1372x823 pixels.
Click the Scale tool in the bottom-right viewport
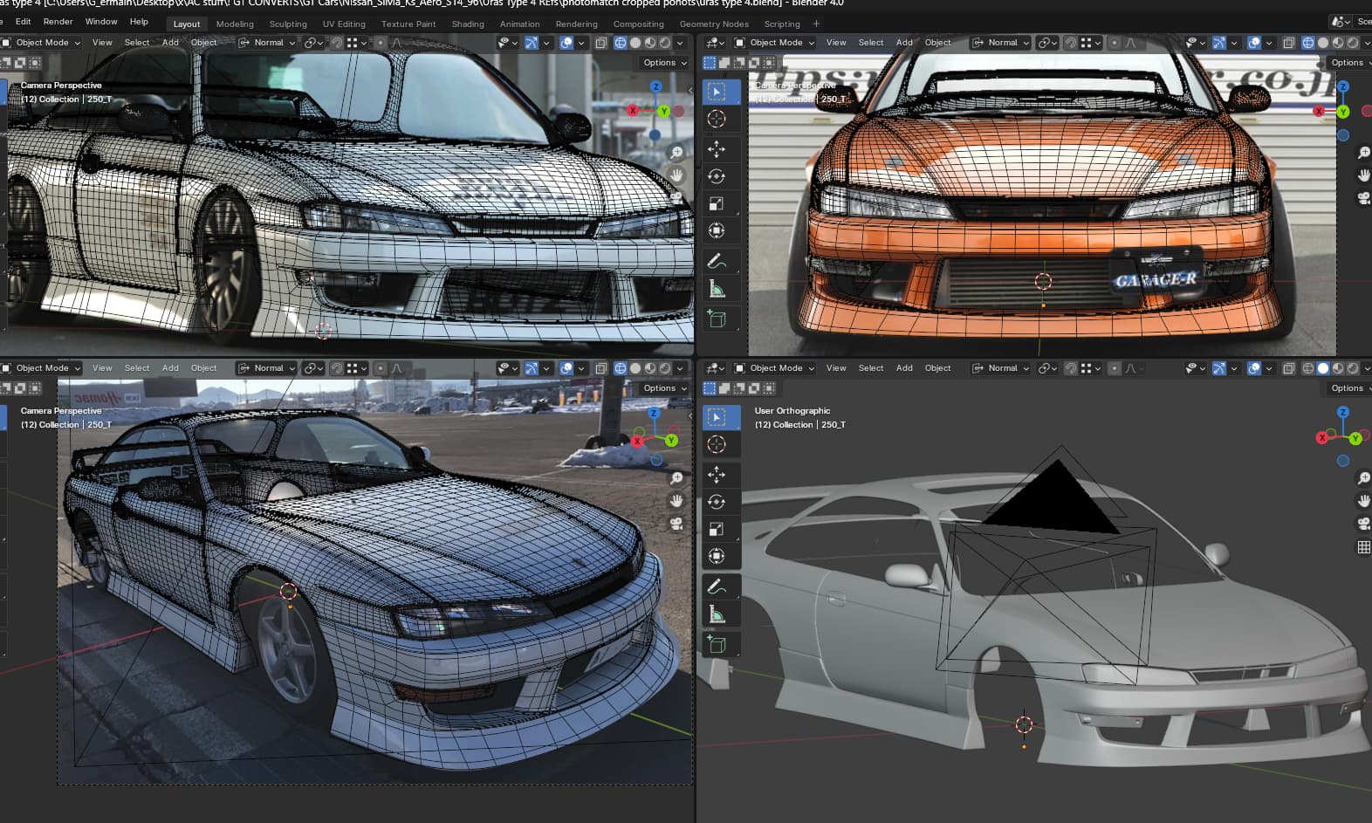pyautogui.click(x=717, y=529)
